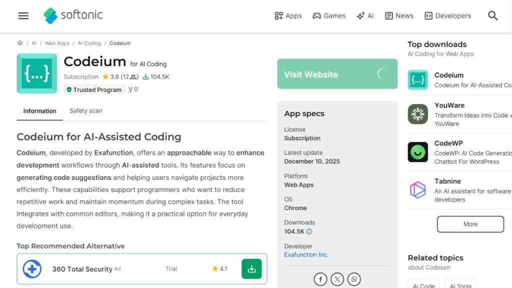The width and height of the screenshot is (512, 288).
Task: Open YouWare icon in Top downloads
Action: [x=417, y=114]
